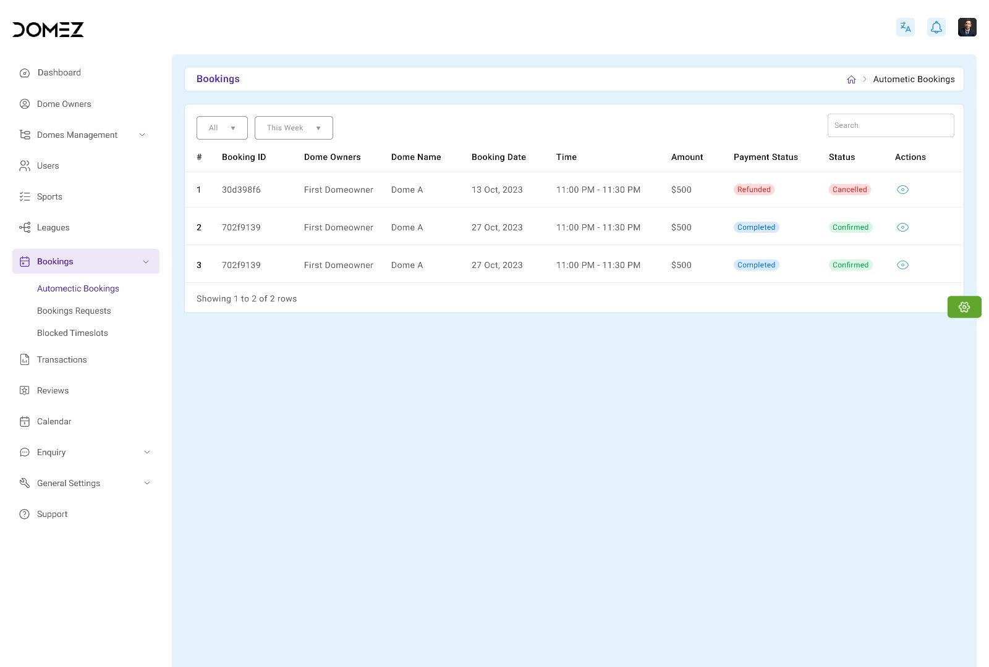Image resolution: width=989 pixels, height=667 pixels.
Task: Expand Domes Management chevron
Action: [x=142, y=135]
